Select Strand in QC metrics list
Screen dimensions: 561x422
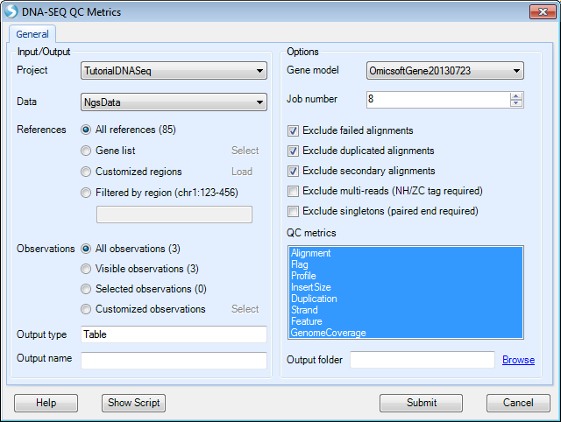tap(406, 310)
